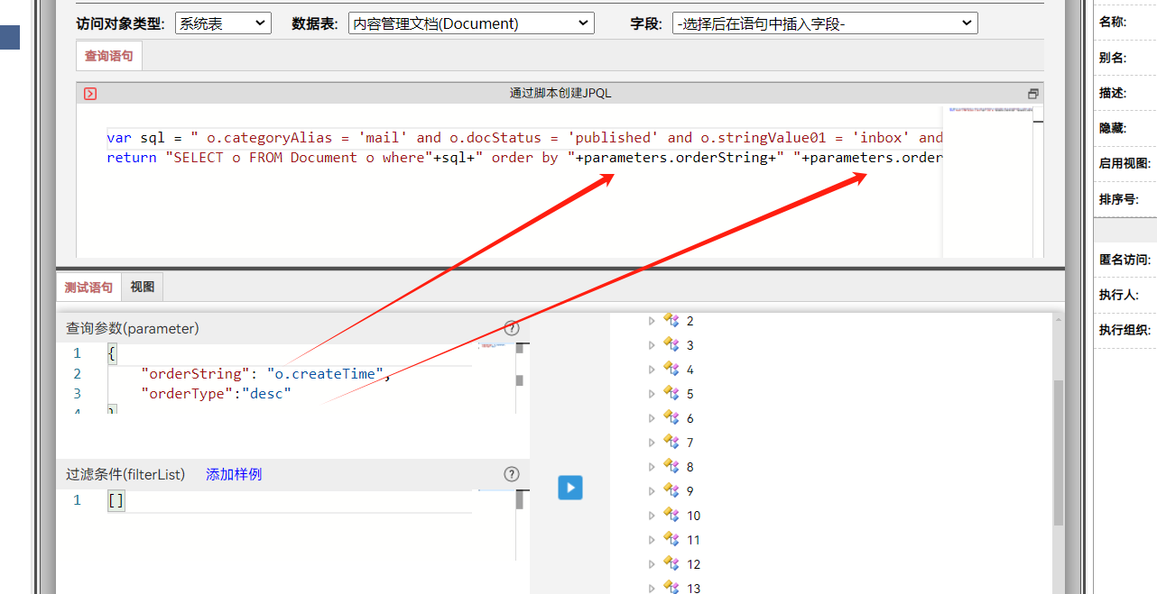Open the 数据表 dropdown showing 内容管理文档(Document)
The width and height of the screenshot is (1157, 594).
471,23
